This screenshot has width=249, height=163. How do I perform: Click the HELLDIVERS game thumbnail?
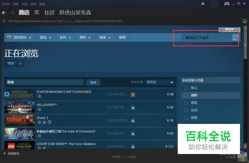[19, 107]
